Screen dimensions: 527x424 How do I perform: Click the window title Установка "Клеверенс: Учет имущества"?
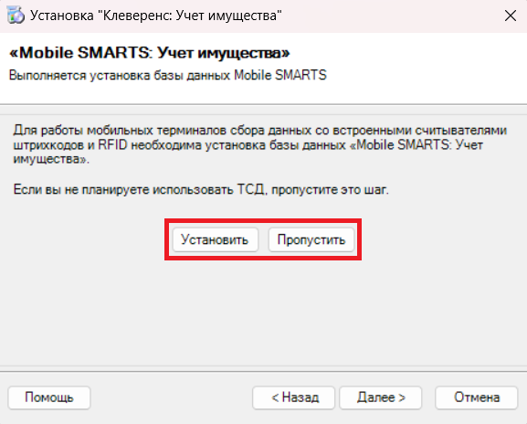point(156,16)
